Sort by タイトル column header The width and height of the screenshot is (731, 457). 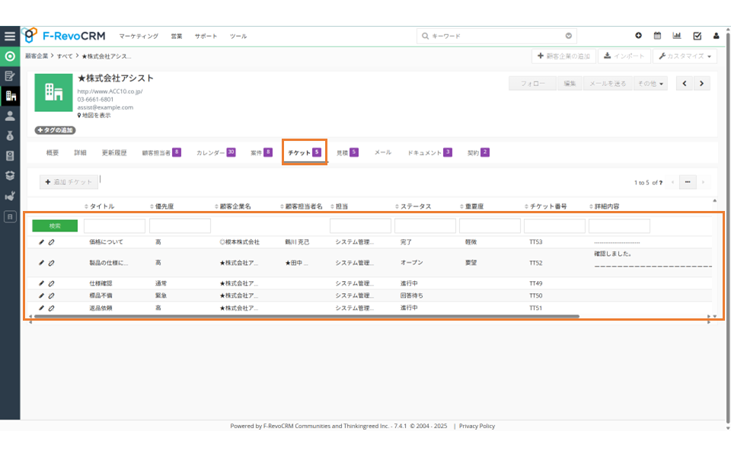[x=100, y=206]
